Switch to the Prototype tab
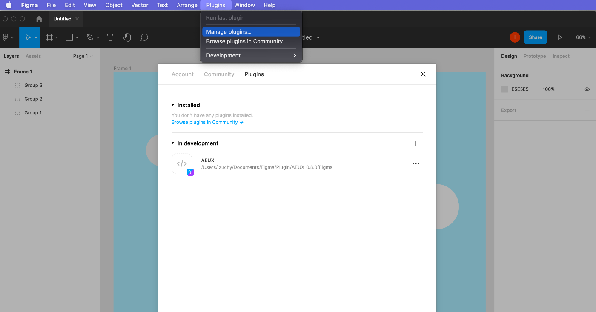596x312 pixels. [535, 56]
